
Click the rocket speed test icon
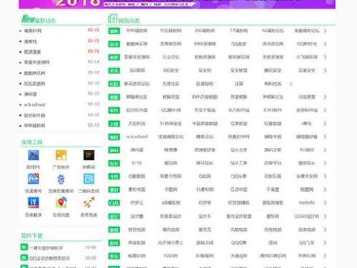(89, 203)
